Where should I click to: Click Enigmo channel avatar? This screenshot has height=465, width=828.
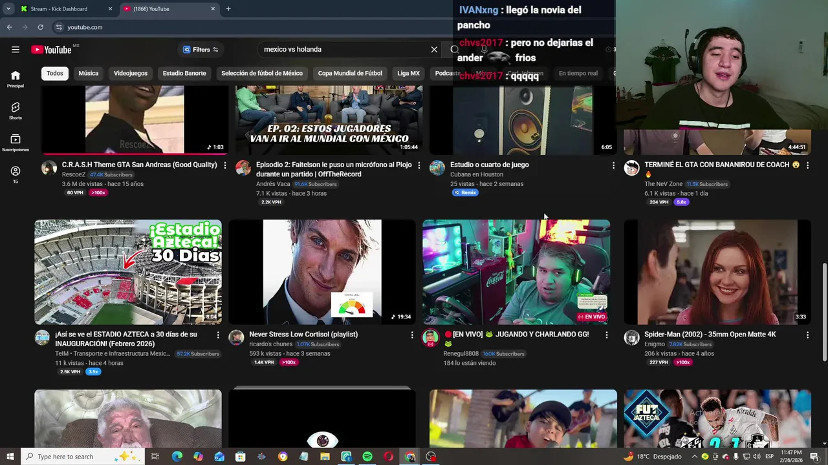[631, 338]
